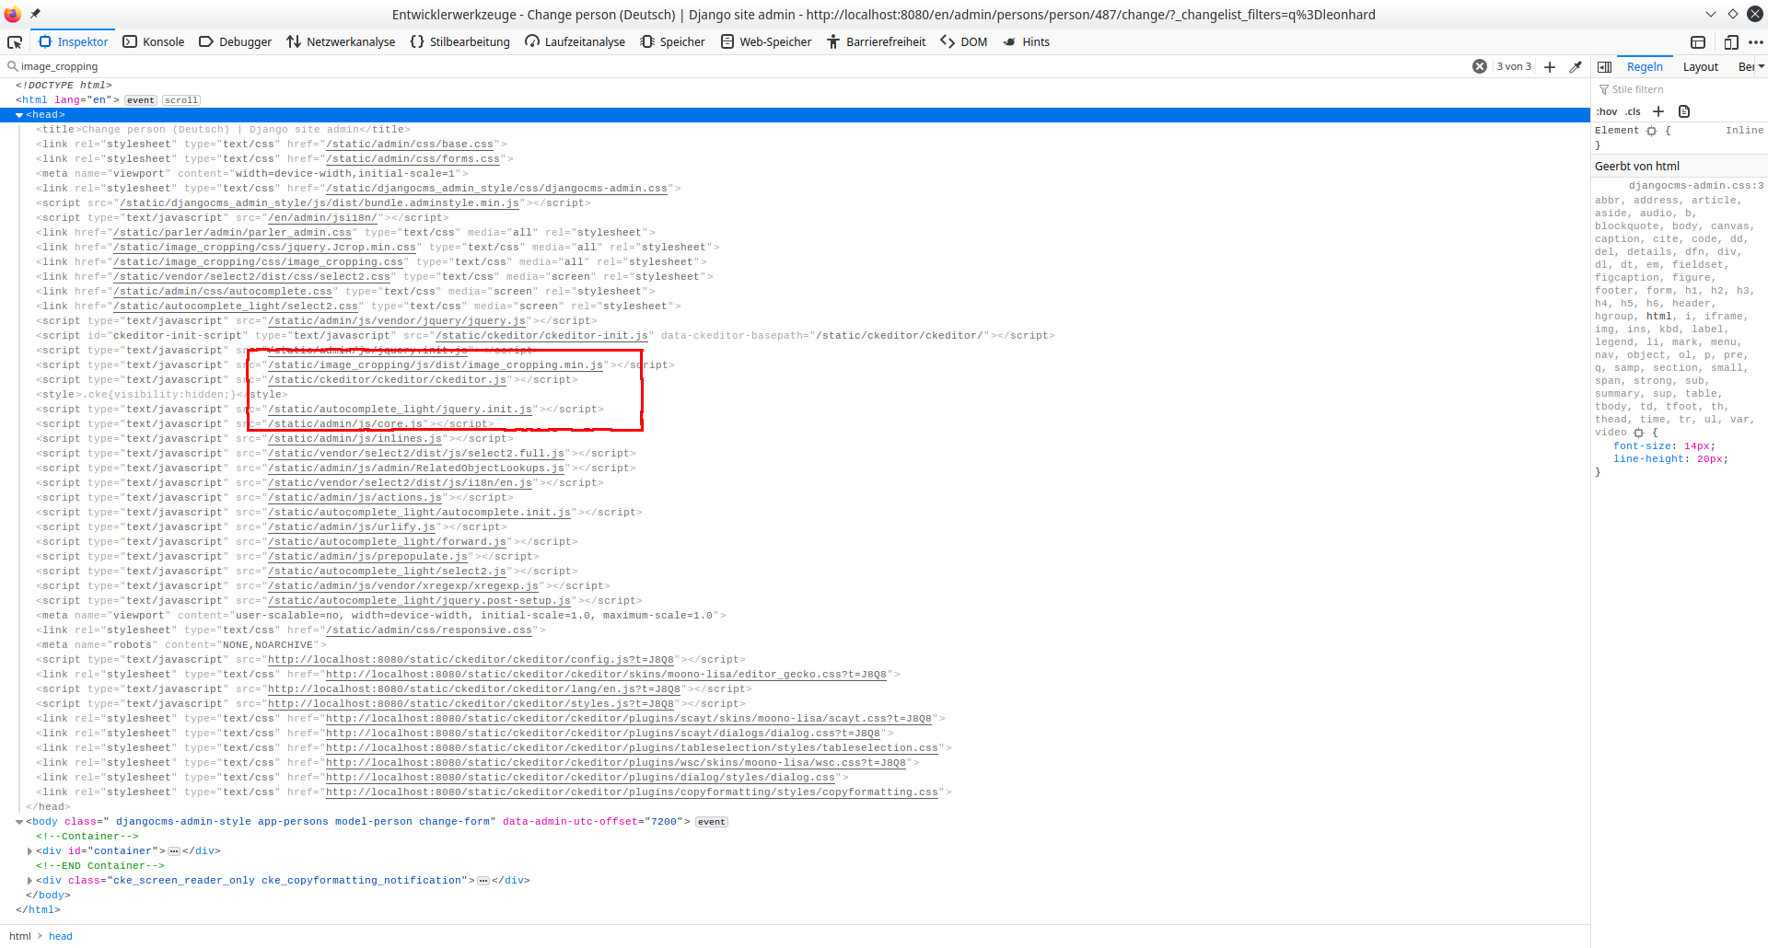Expand the div with id container
Screen dimensions: 1768x948
coord(29,850)
